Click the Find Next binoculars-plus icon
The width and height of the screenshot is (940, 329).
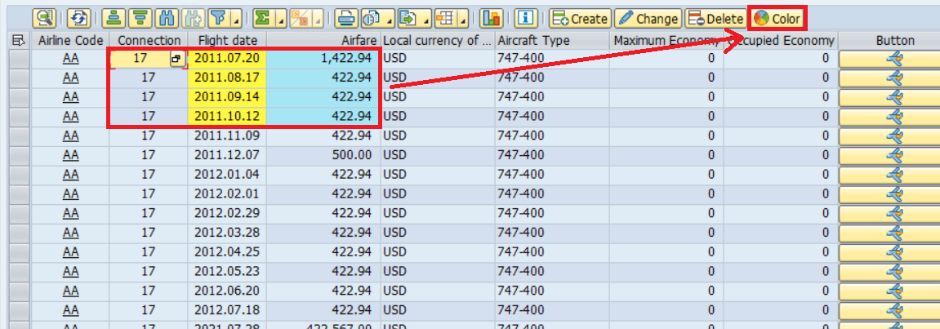point(193,19)
